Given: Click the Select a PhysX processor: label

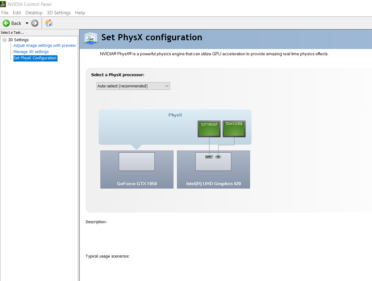Looking at the screenshot, I should [x=118, y=75].
